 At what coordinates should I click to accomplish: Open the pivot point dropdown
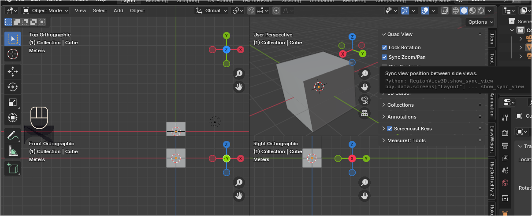pos(238,11)
